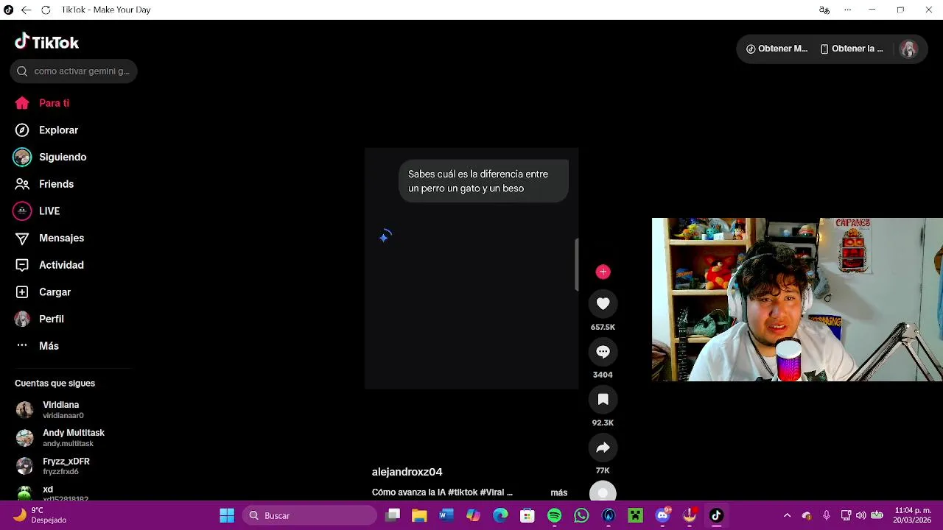Viewport: 943px width, 530px height.
Task: Open clock and date 11:04 p. m.
Action: 913,515
